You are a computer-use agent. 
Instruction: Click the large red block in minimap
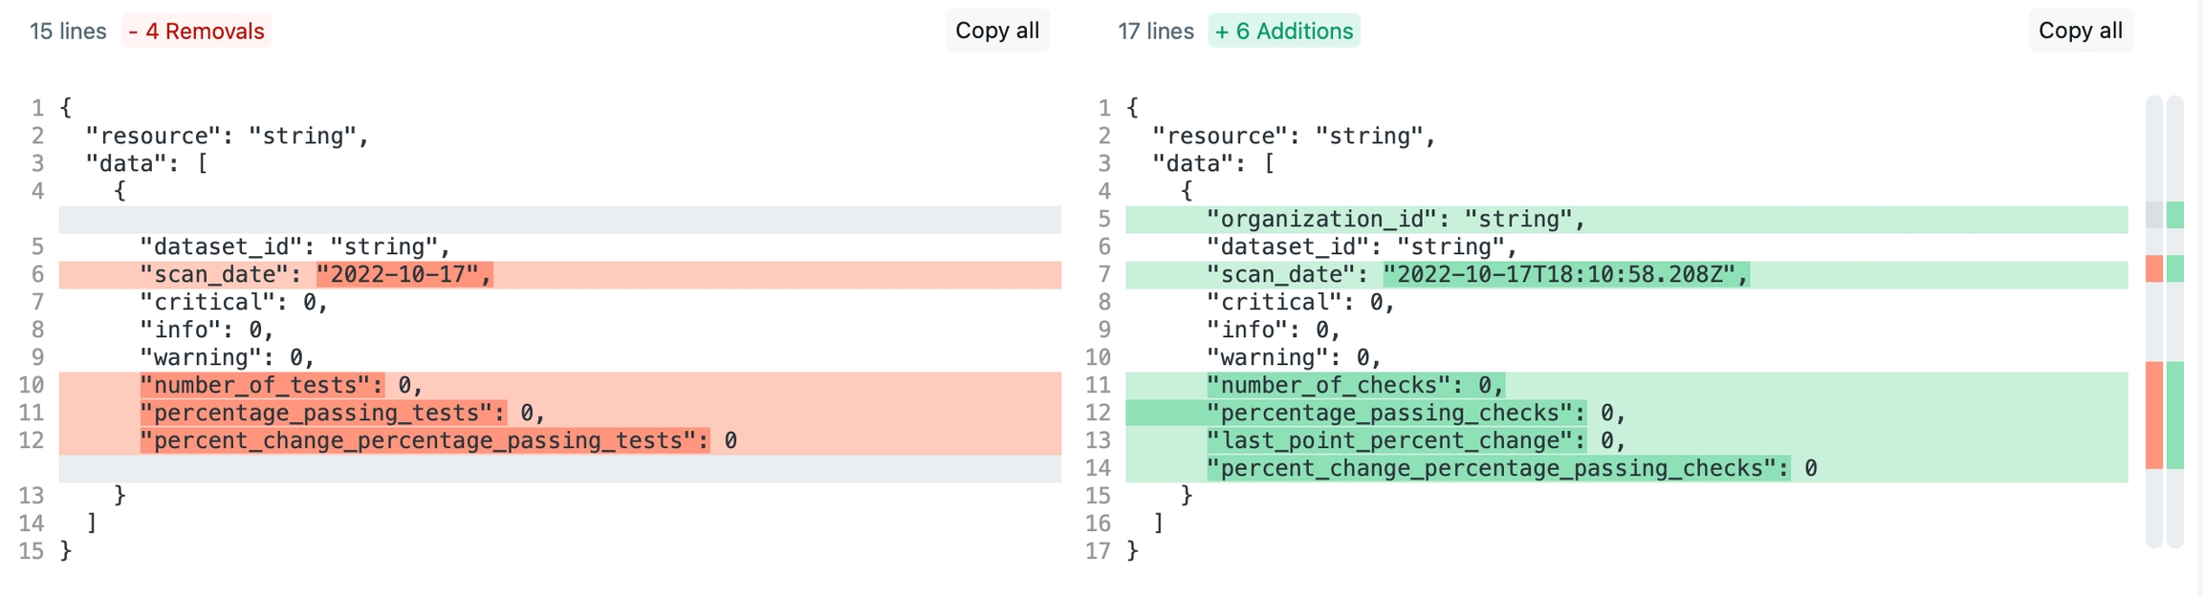click(2153, 415)
